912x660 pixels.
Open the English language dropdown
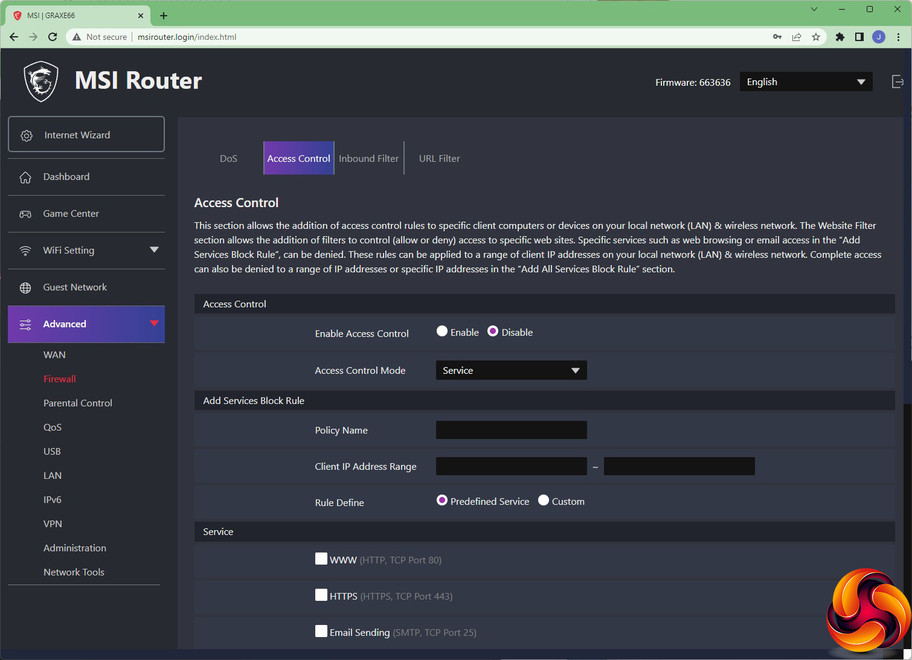tap(806, 82)
